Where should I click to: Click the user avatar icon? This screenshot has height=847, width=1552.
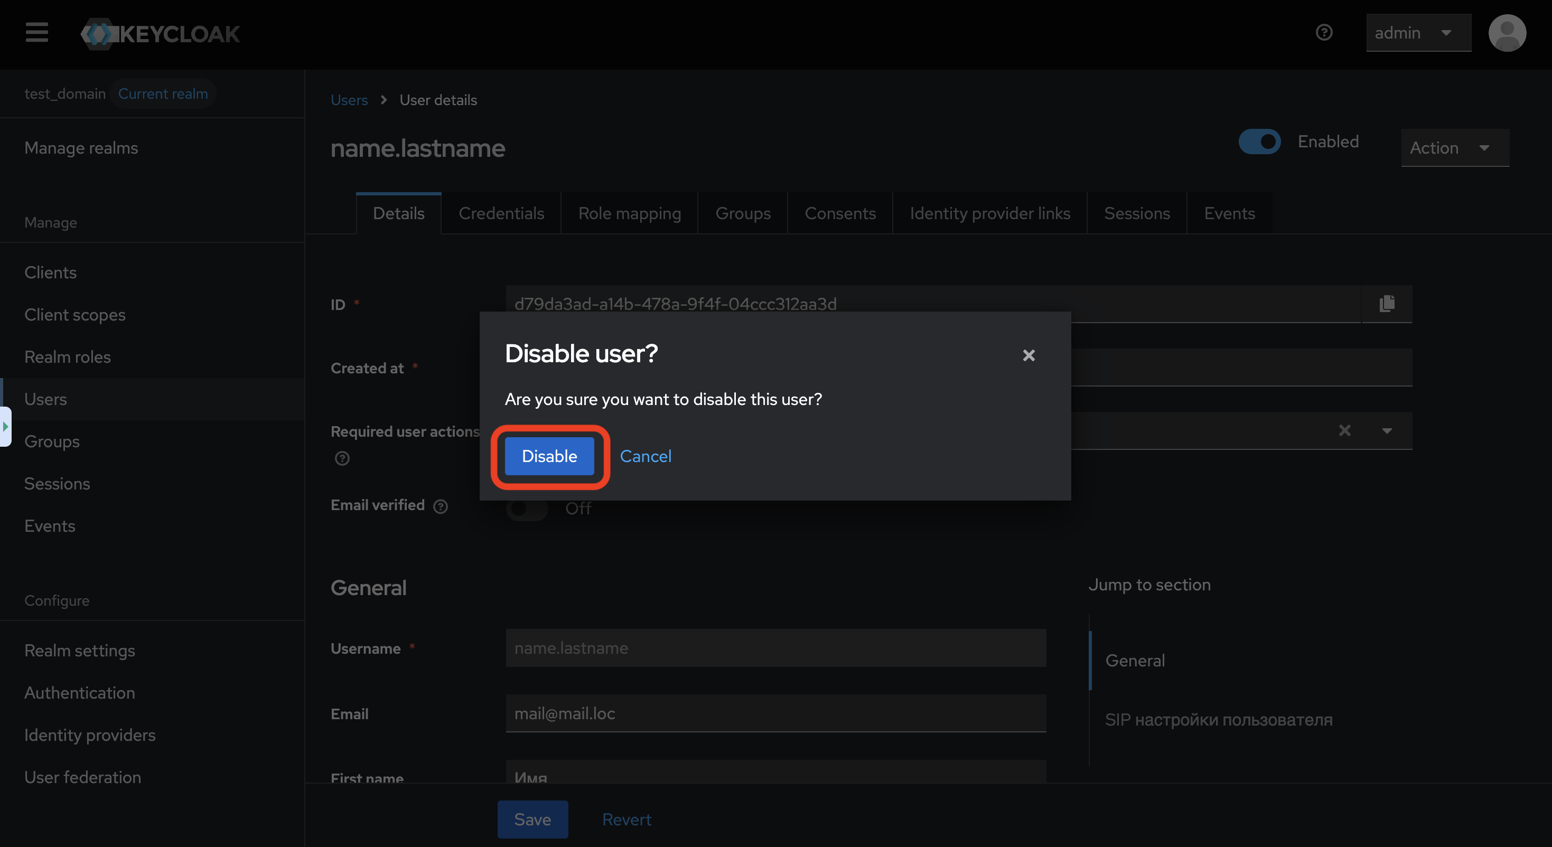pos(1507,33)
